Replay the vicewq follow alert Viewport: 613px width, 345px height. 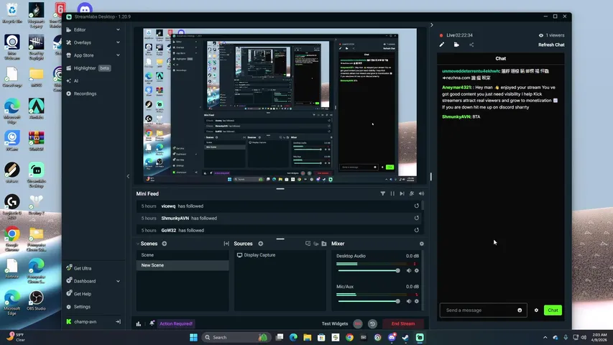point(416,206)
